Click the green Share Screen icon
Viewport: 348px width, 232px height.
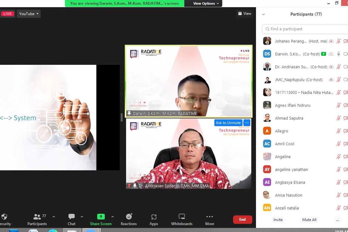point(101,216)
